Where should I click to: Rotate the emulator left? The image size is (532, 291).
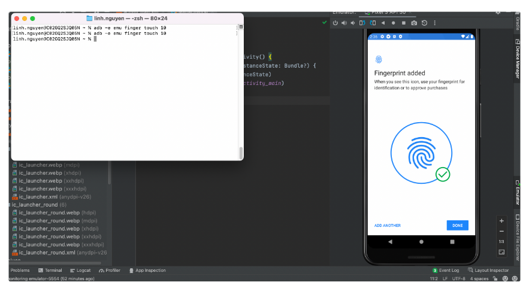(x=362, y=23)
